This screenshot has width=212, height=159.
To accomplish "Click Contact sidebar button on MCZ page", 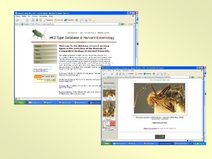I will (45, 58).
